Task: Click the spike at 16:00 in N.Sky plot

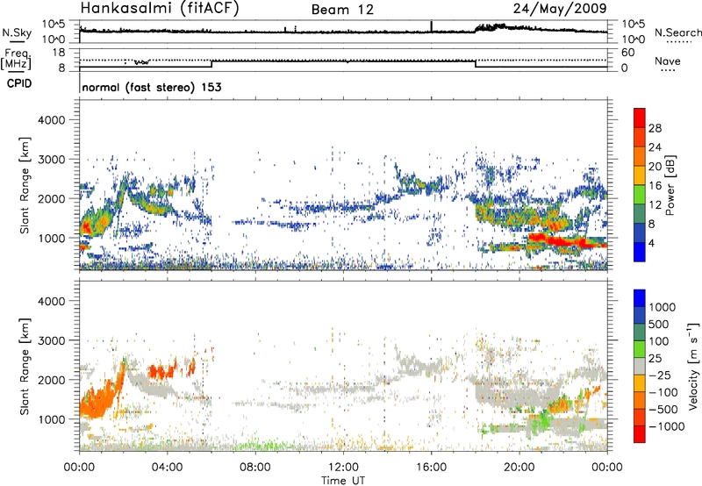Action: pos(431,26)
